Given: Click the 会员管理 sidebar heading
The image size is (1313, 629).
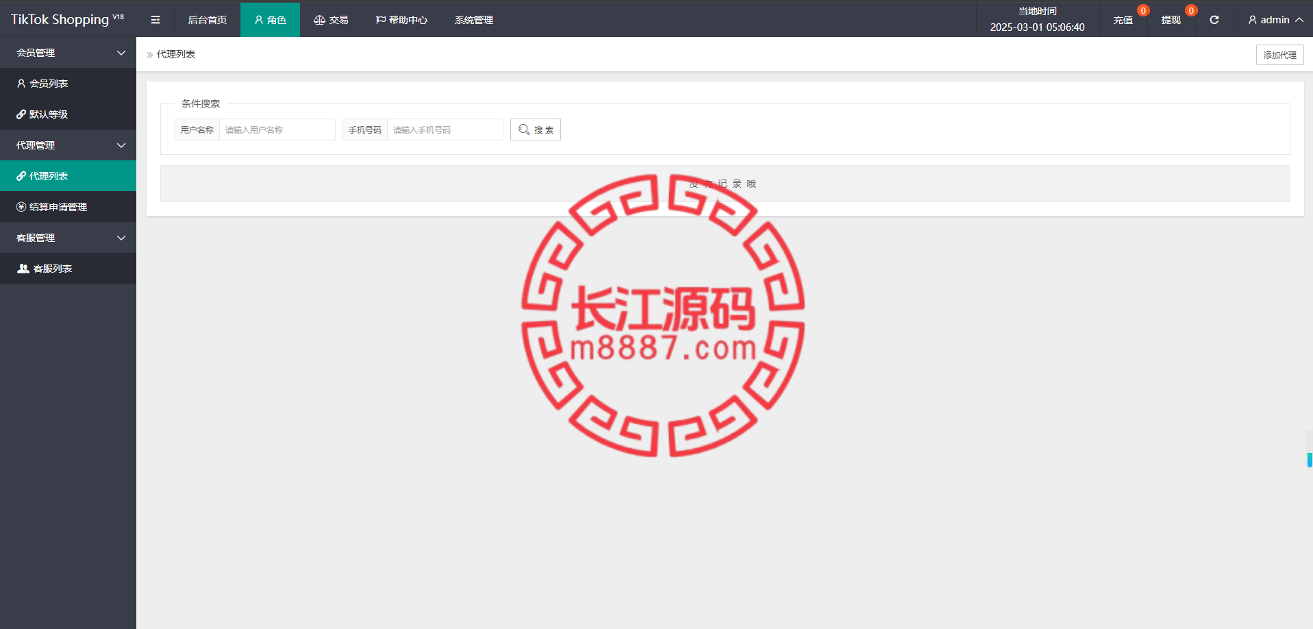Looking at the screenshot, I should coord(68,53).
